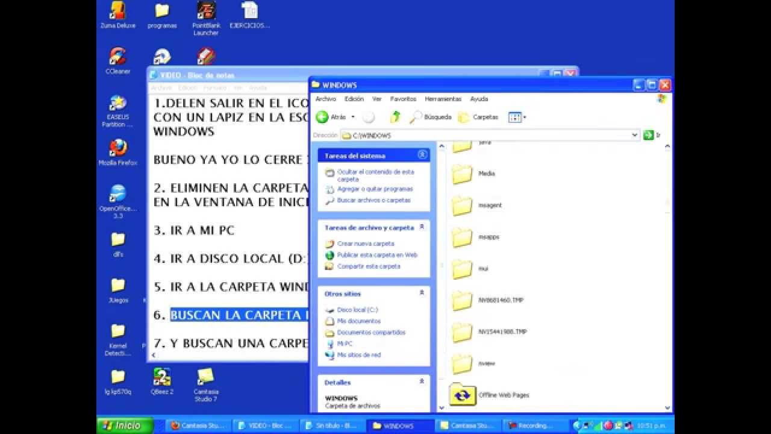Screen dimensions: 771x434
Task: Select the JUegos desktop folder
Action: (118, 290)
